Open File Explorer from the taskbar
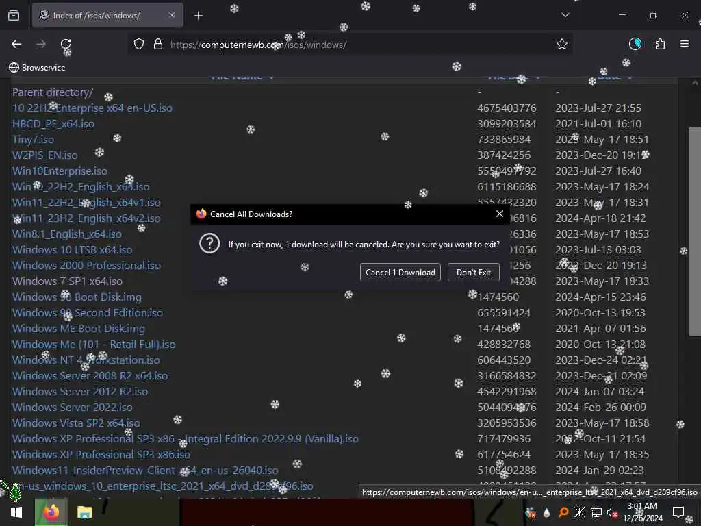This screenshot has width=701, height=526. [x=84, y=512]
